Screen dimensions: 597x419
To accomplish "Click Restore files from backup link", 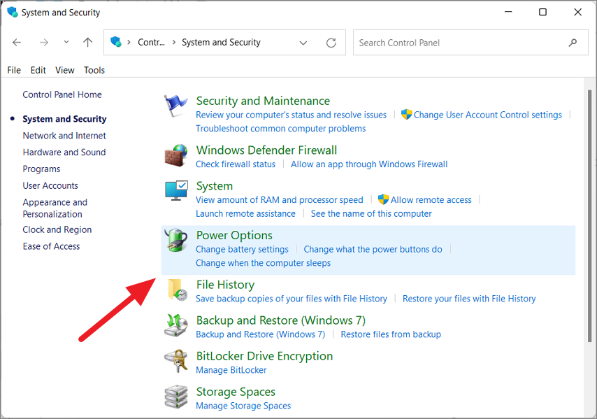I will 391,334.
